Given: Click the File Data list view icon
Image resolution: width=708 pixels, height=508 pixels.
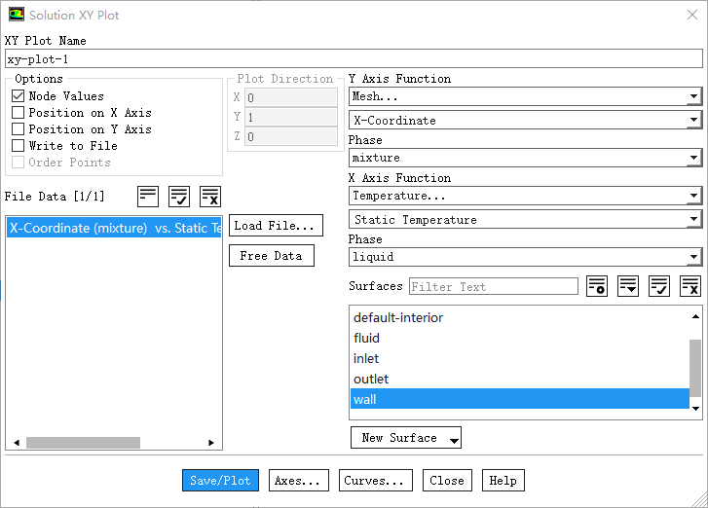Looking at the screenshot, I should (x=148, y=197).
